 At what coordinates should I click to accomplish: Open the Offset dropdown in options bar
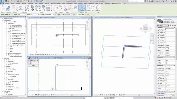pyautogui.click(x=53, y=15)
